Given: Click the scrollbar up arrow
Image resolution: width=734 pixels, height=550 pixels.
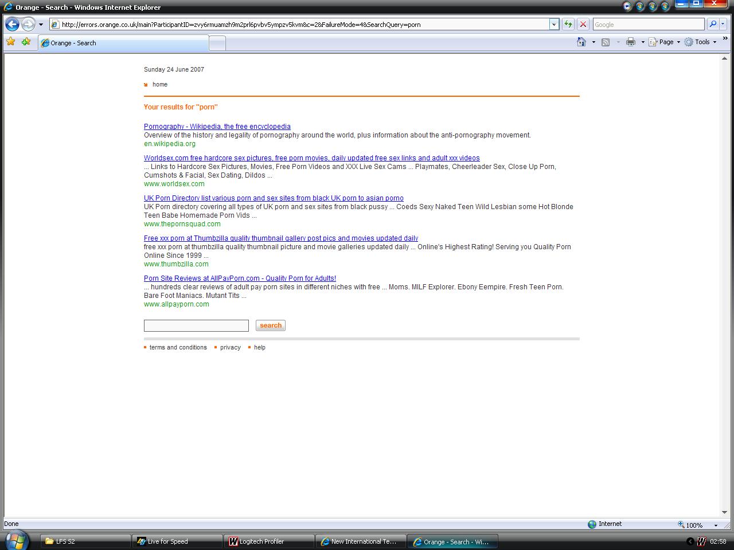Looking at the screenshot, I should click(x=725, y=58).
